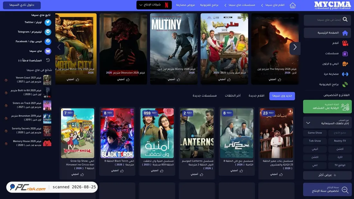The width and height of the screenshot is (354, 199).
Task: Like the Black Torch anime episode
Action: [x=117, y=171]
